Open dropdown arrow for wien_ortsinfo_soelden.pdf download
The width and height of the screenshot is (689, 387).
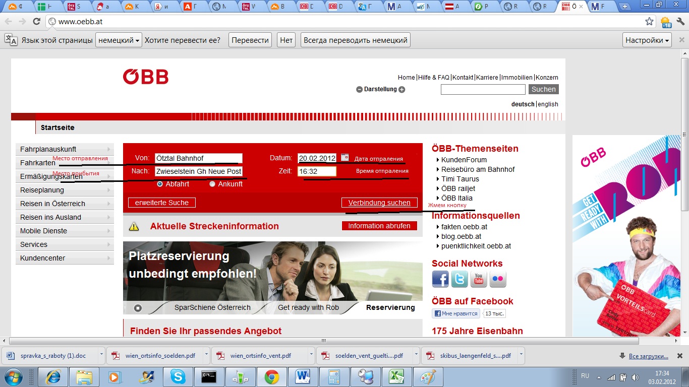[x=207, y=355]
